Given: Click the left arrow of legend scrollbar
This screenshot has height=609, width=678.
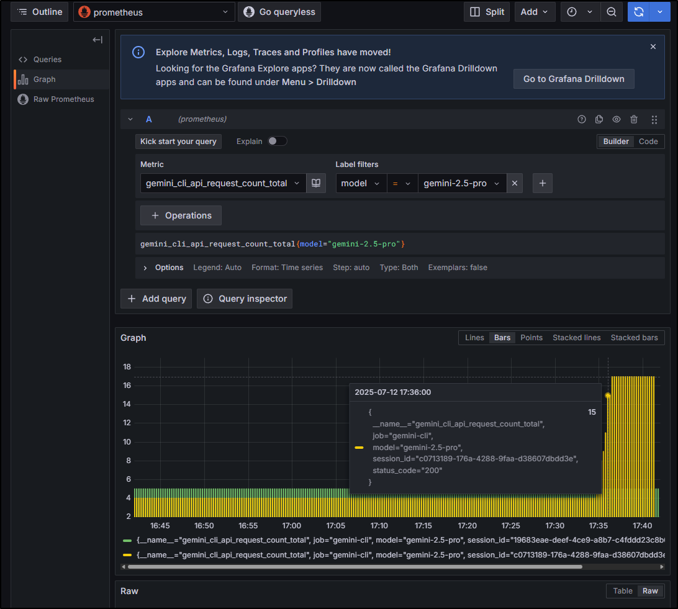Looking at the screenshot, I should pyautogui.click(x=124, y=567).
